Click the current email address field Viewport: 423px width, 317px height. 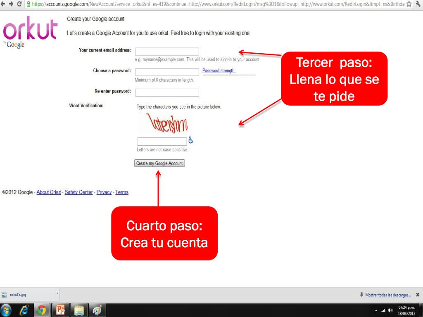tap(167, 52)
